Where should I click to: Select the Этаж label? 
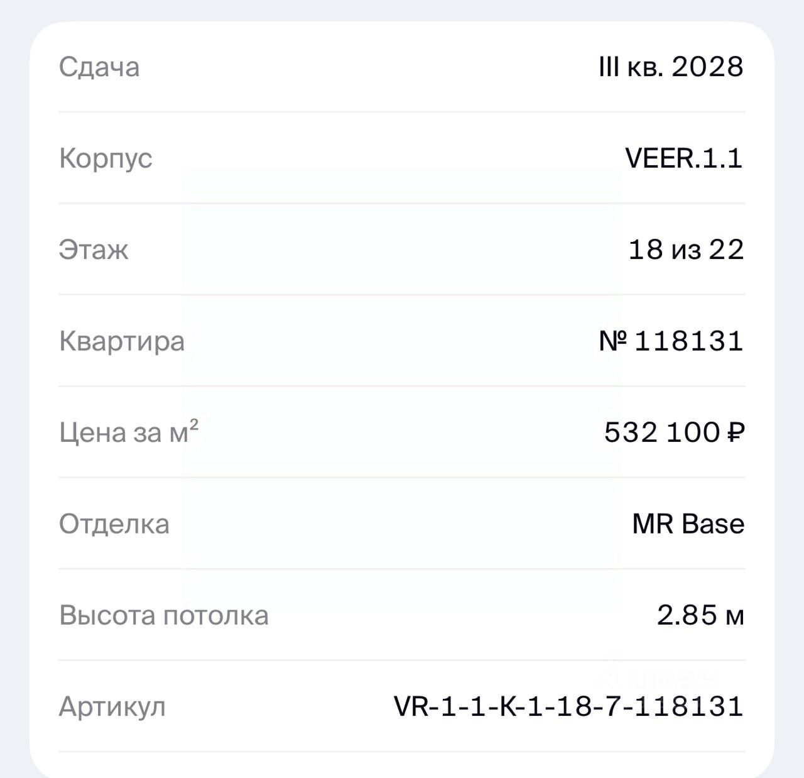[x=94, y=249]
